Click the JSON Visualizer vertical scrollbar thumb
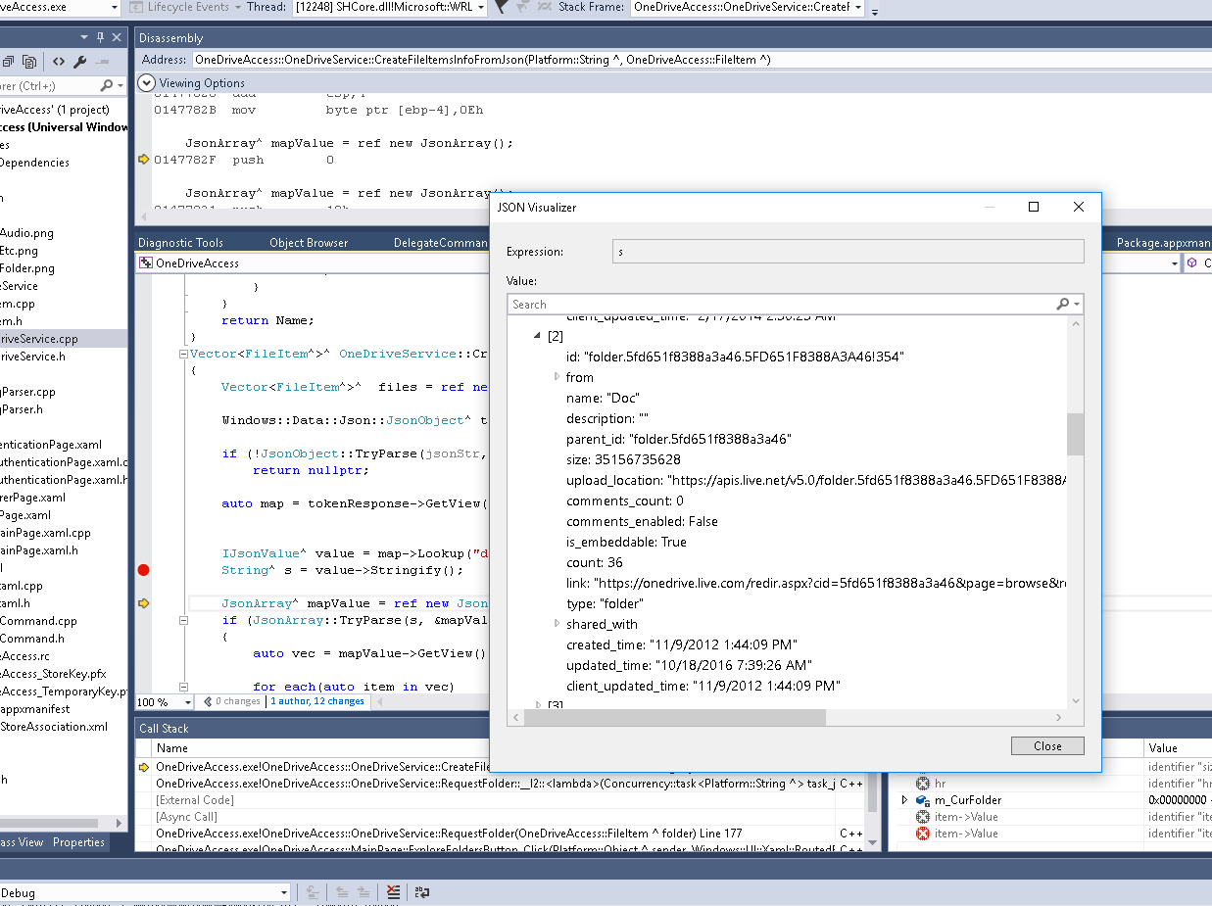This screenshot has height=906, width=1212. (1076, 434)
